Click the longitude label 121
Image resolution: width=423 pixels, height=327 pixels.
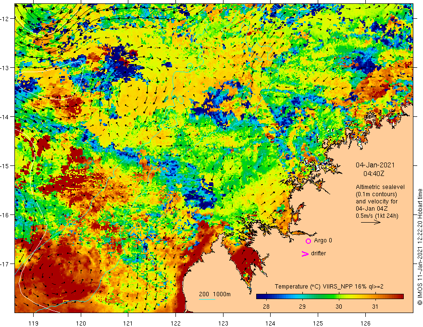tap(128, 323)
